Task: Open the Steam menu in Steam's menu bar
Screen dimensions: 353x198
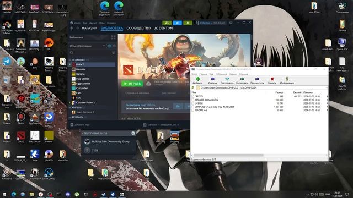Action: 77,23
